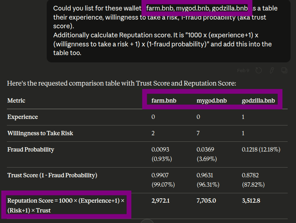Click the trust score cell 0.9631 (96.31%)
Image resolution: width=296 pixels, height=223 pixels.
(208, 180)
